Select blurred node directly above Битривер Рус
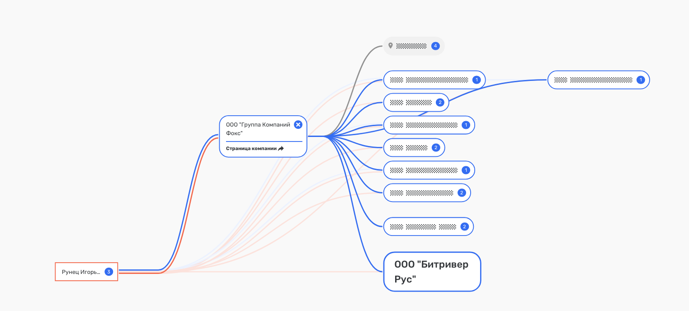 click(423, 226)
